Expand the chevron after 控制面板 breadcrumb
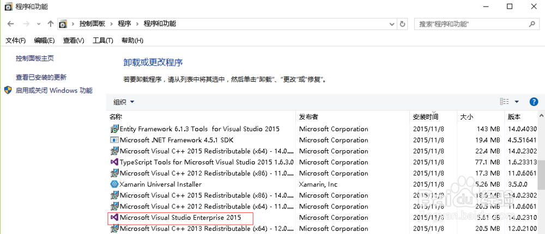This screenshot has width=545, height=234. coord(112,24)
